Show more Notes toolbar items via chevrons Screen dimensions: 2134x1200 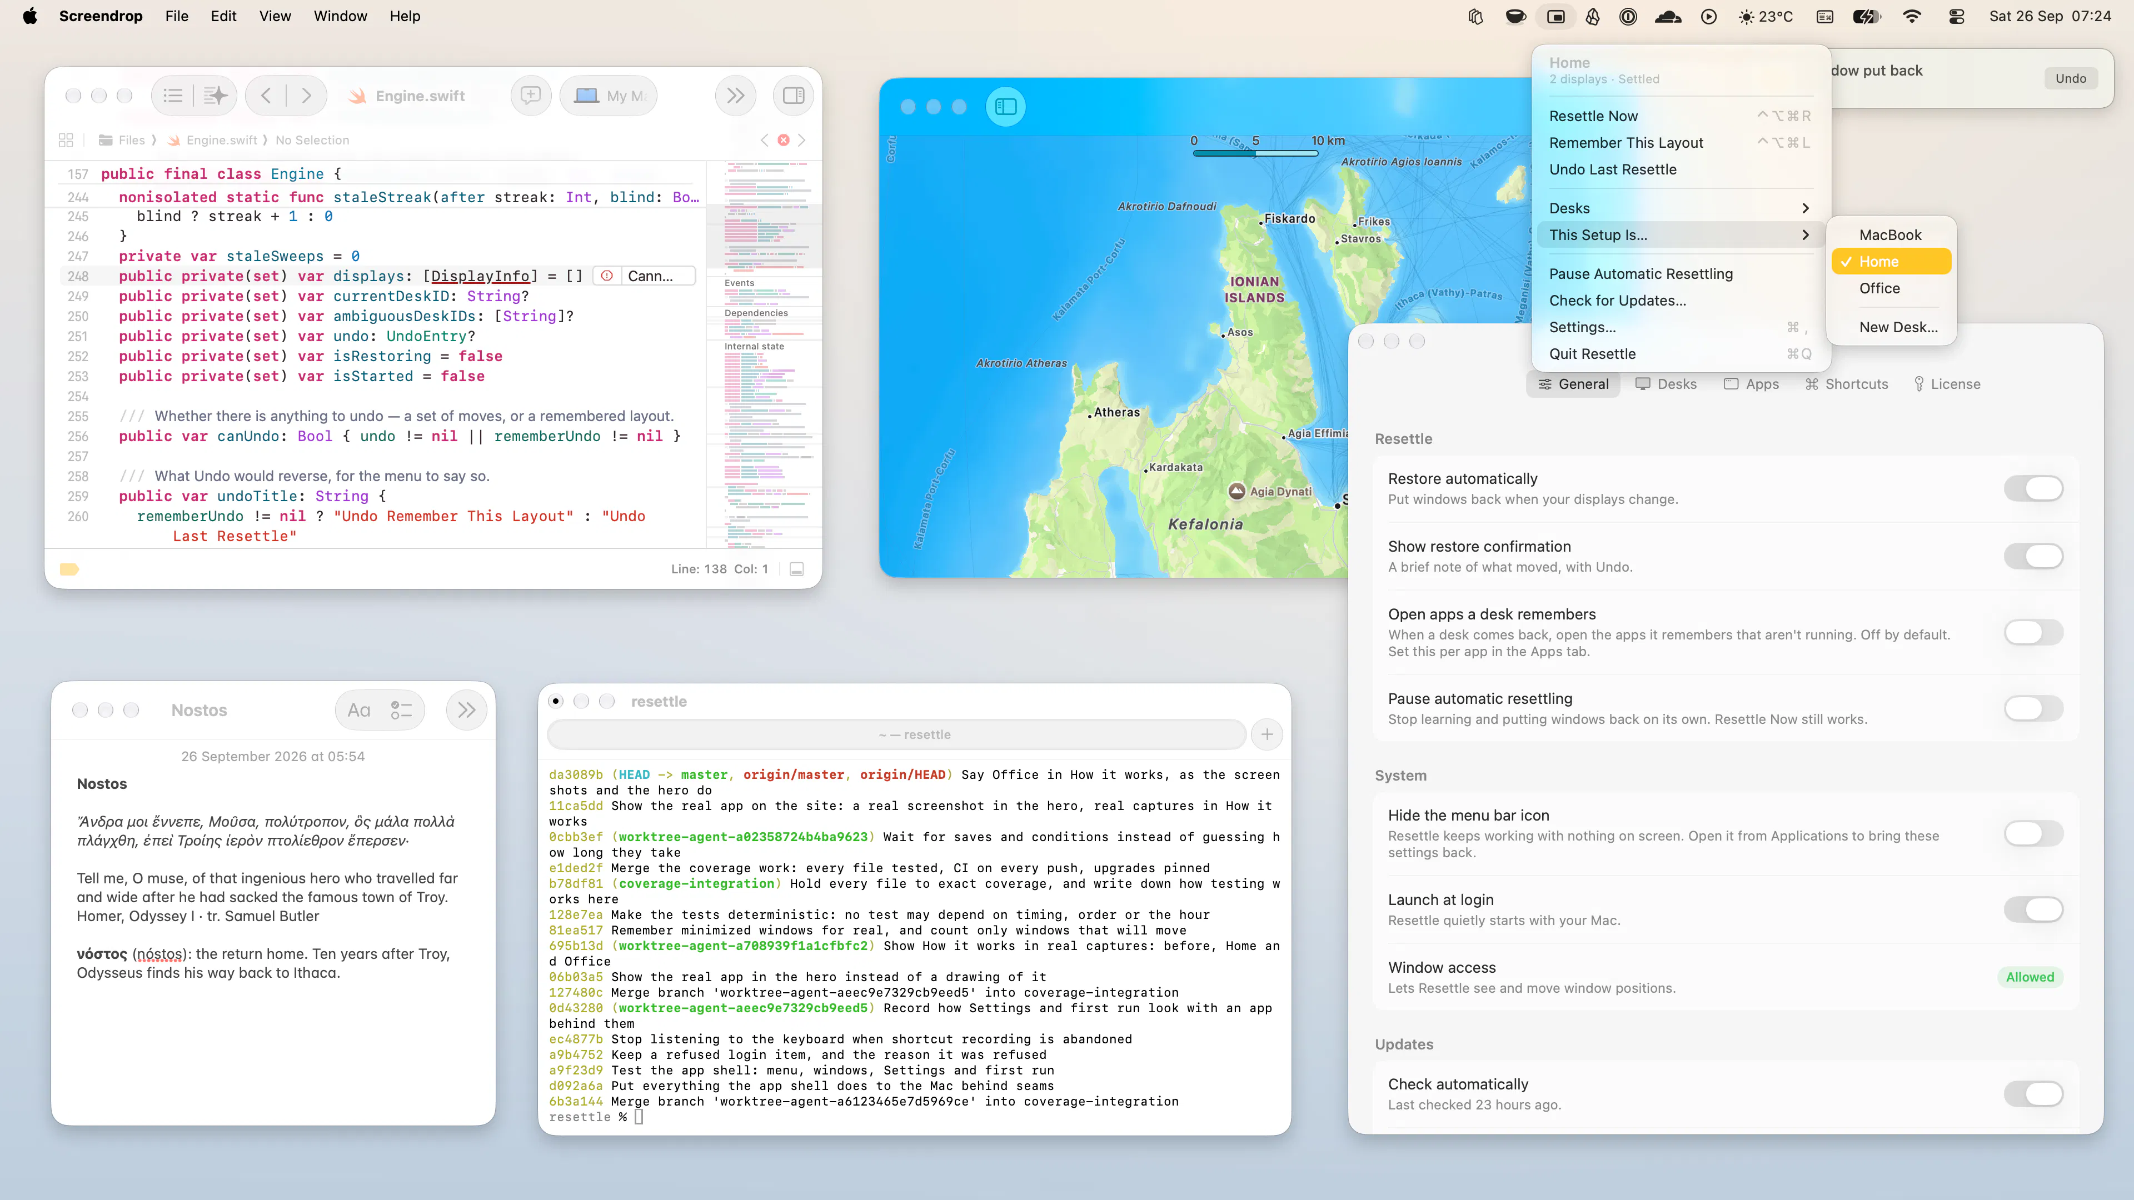(x=466, y=711)
